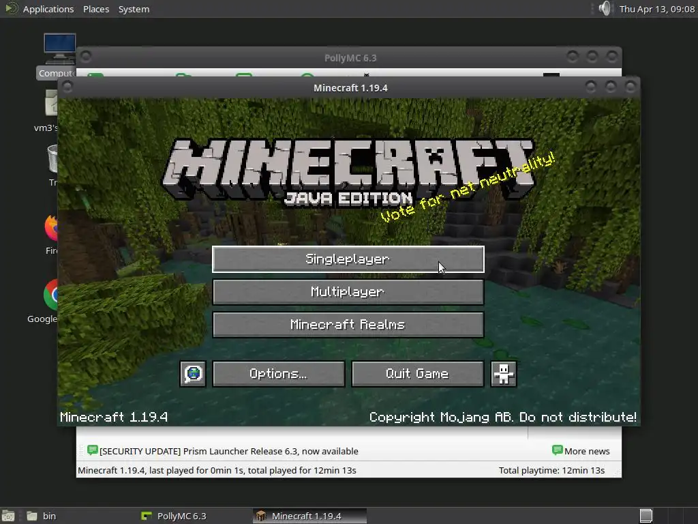Start Singleplayer mode in Minecraft
Screen dimensions: 698x524
pyautogui.click(x=348, y=259)
